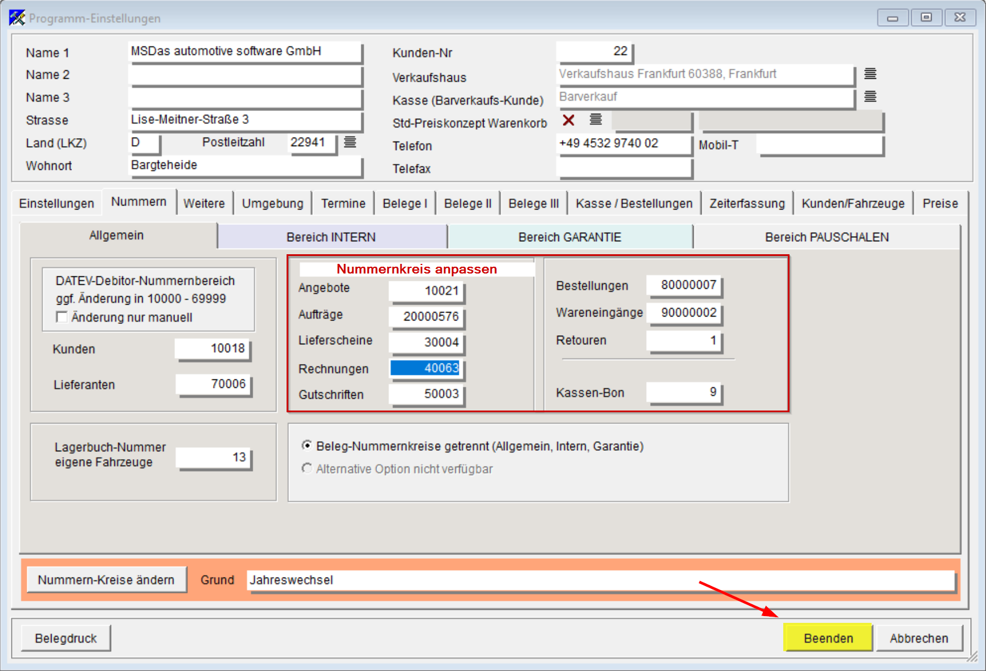986x671 pixels.
Task: Edit the Lieferanten number field 70006
Action: (213, 384)
